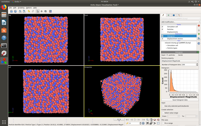Open the Particle property Displacement Magnitude dropdown
This screenshot has width=201, height=126.
(180, 61)
